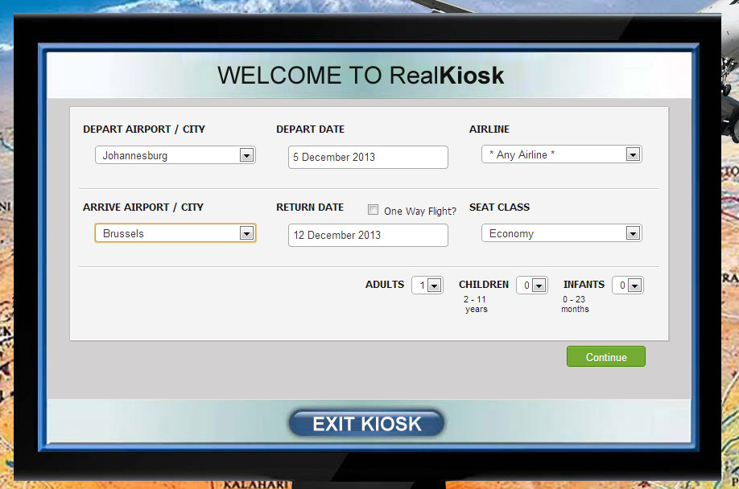The height and width of the screenshot is (489, 739).
Task: Click the One Way Flight? label
Action: (420, 212)
